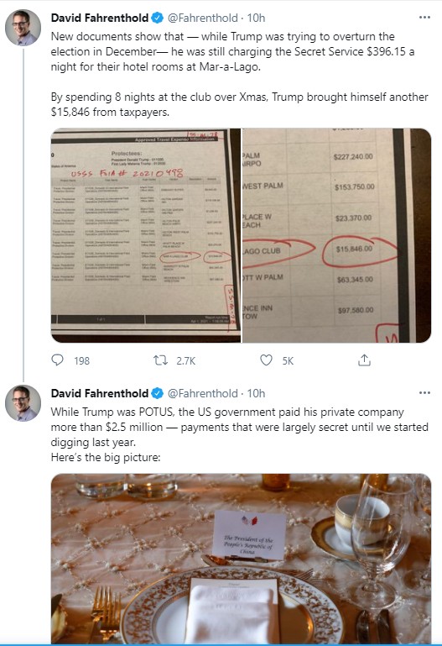Share the first tweet
The image size is (442, 646).
click(x=364, y=360)
